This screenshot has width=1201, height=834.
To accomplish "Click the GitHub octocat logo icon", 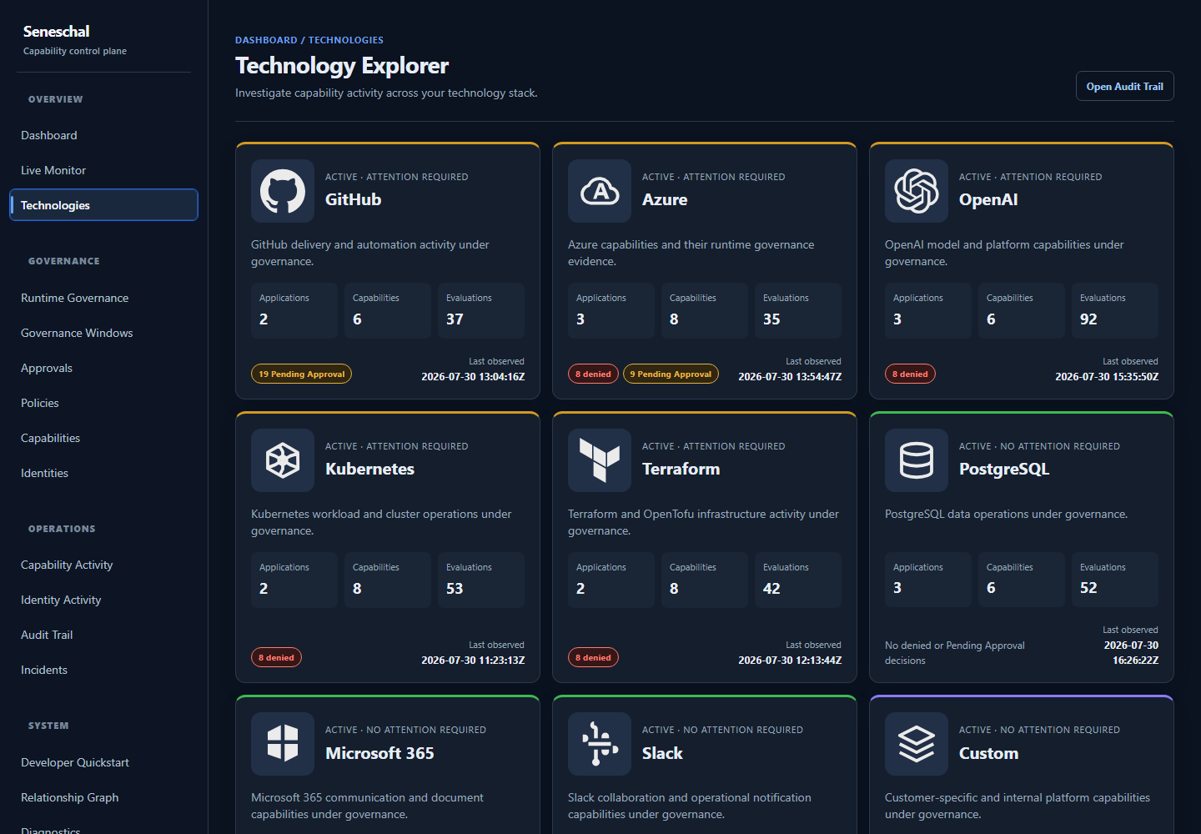I will 283,191.
